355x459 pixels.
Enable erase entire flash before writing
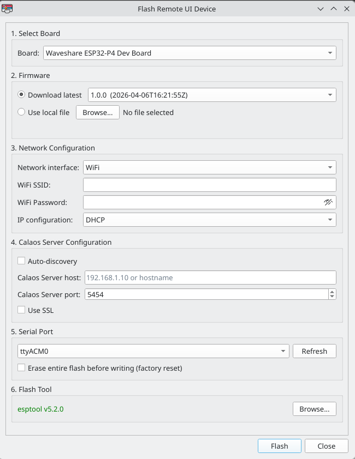pos(21,368)
